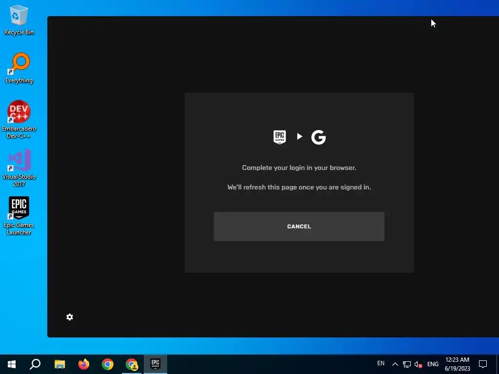499x374 pixels.
Task: Select the Everything search desktop shortcut
Action: [x=19, y=68]
